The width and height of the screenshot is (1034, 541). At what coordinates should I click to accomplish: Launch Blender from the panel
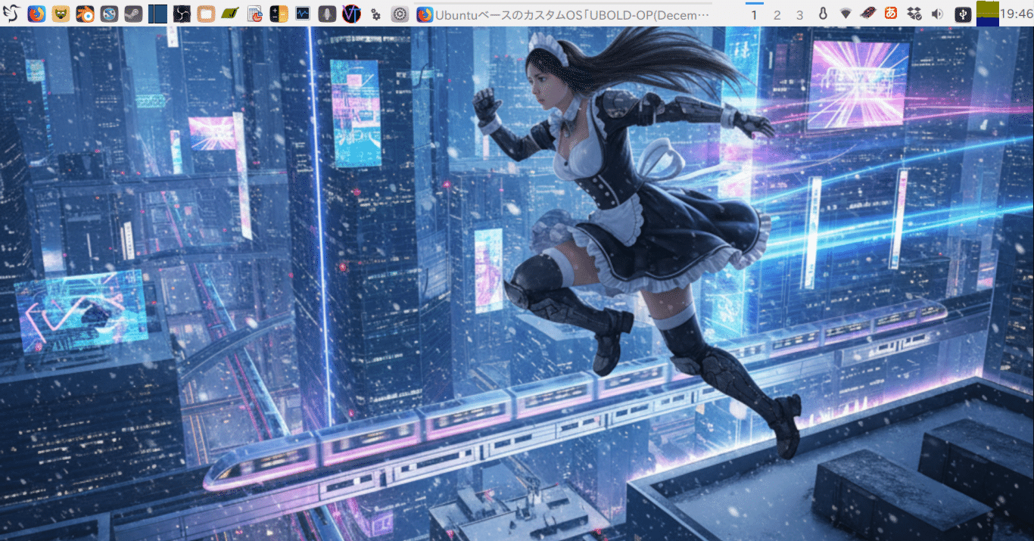pyautogui.click(x=85, y=14)
